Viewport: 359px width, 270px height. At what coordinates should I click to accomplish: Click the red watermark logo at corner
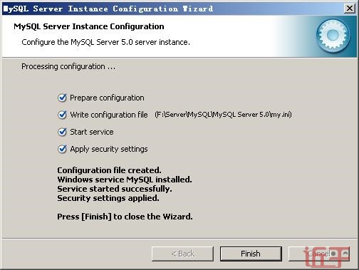(x=326, y=256)
